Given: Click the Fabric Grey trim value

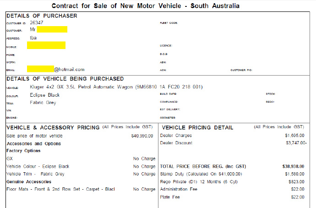Looking at the screenshot, I should point(43,103).
